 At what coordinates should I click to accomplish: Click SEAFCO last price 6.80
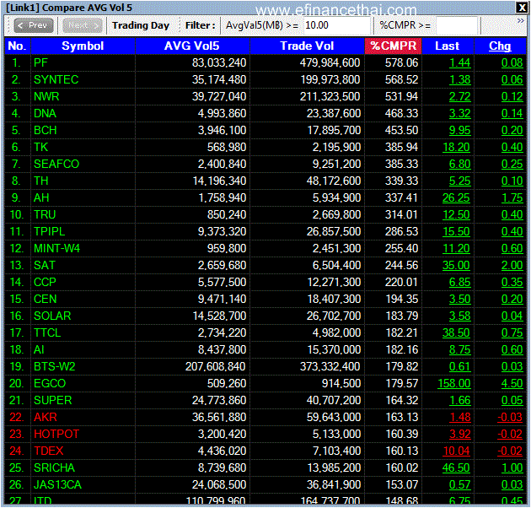[459, 165]
